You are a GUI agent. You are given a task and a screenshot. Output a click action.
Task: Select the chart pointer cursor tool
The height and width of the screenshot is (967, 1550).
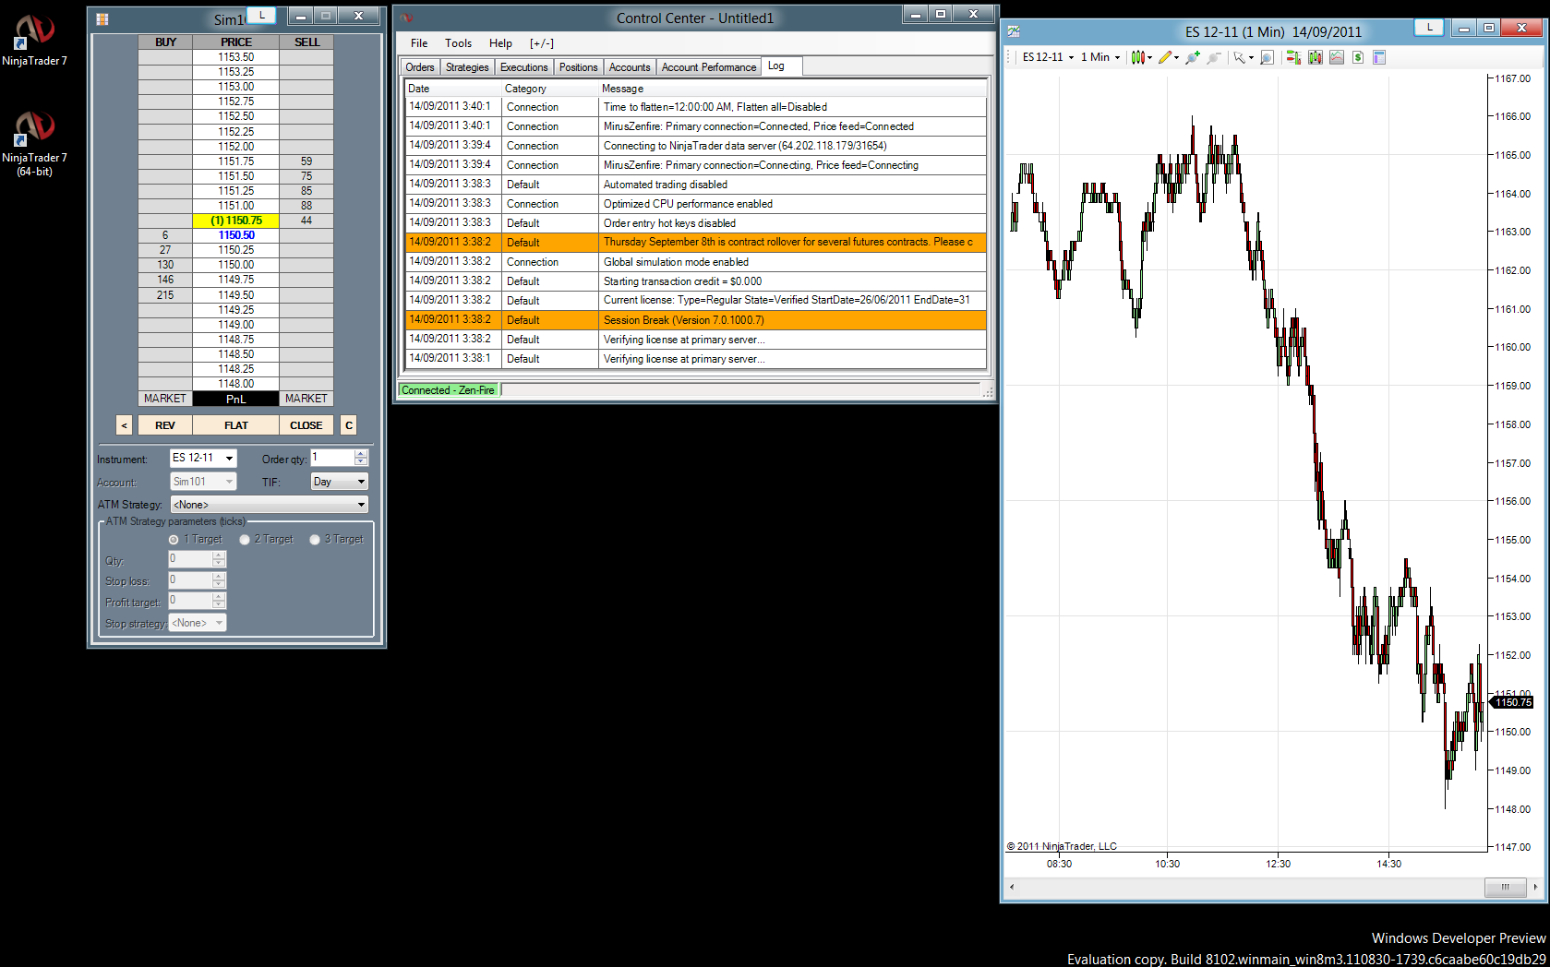pyautogui.click(x=1239, y=57)
